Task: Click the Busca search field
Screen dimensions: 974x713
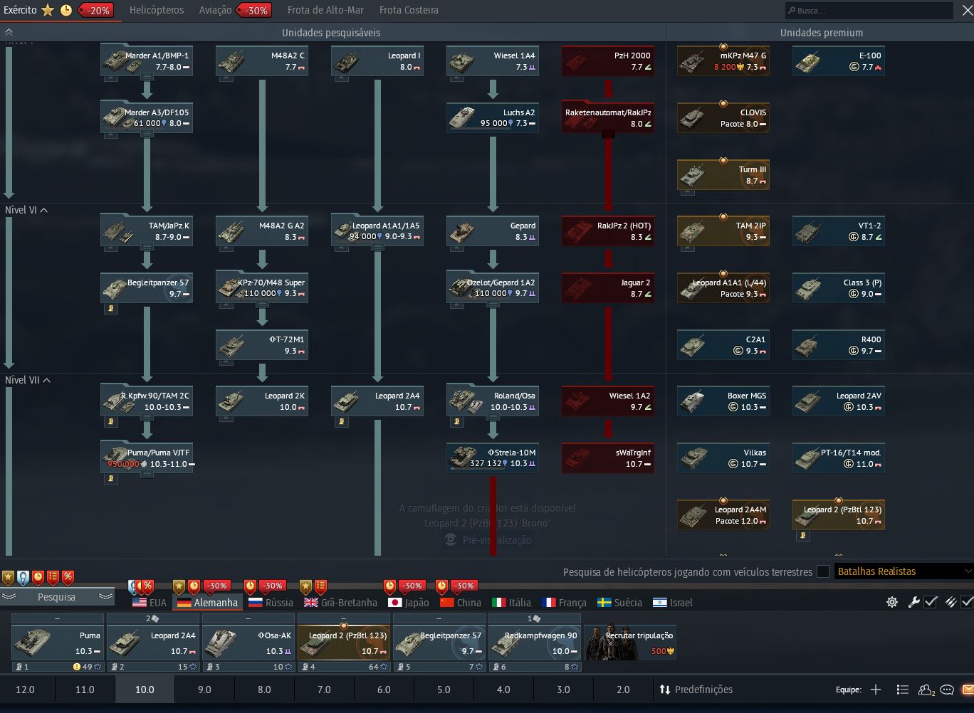Action: [869, 11]
